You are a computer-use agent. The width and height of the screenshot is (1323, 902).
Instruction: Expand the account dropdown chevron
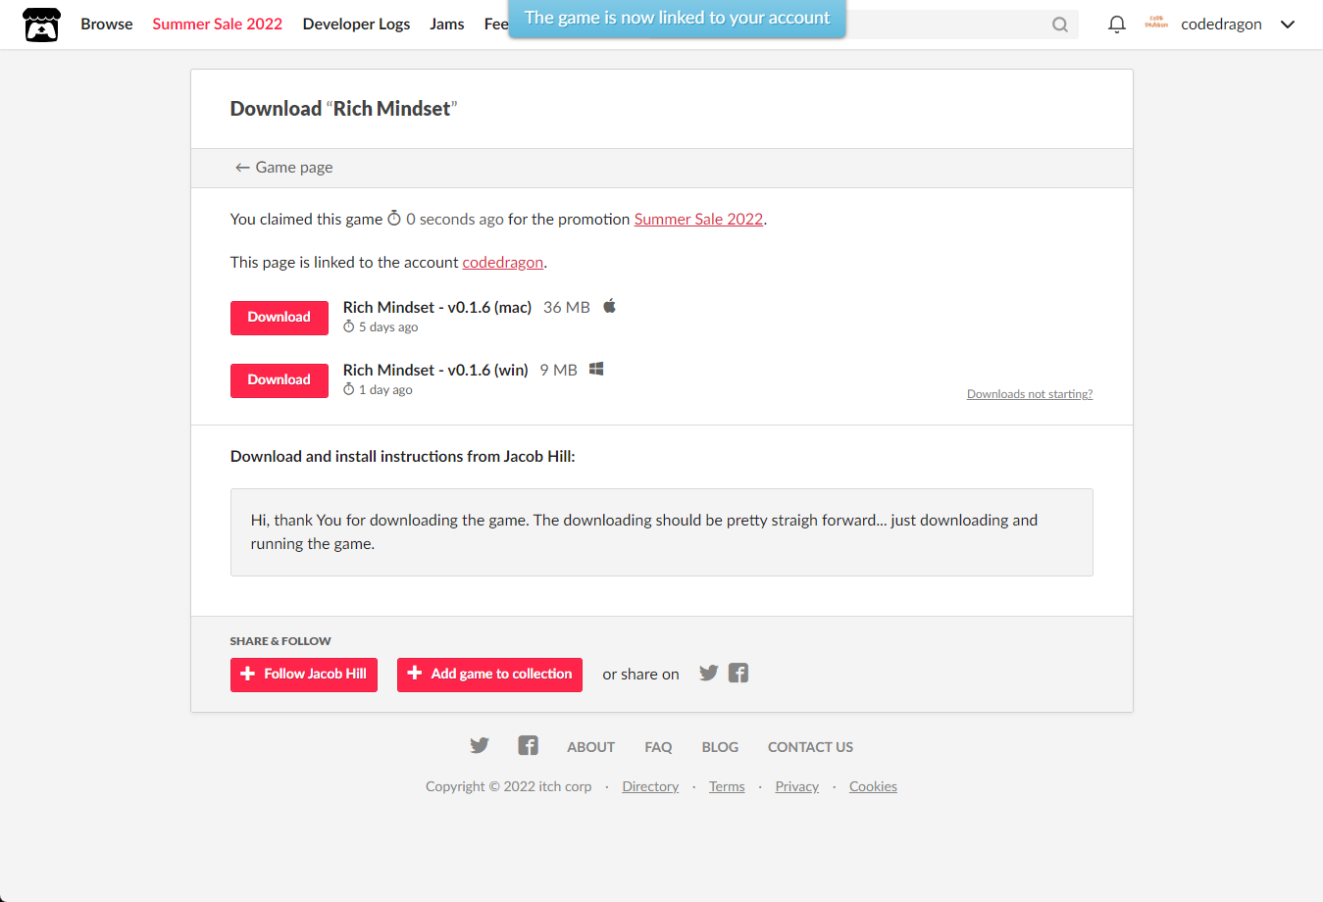pos(1288,25)
